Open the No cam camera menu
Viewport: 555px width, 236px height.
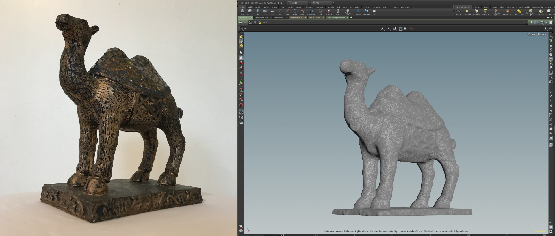pos(542,34)
